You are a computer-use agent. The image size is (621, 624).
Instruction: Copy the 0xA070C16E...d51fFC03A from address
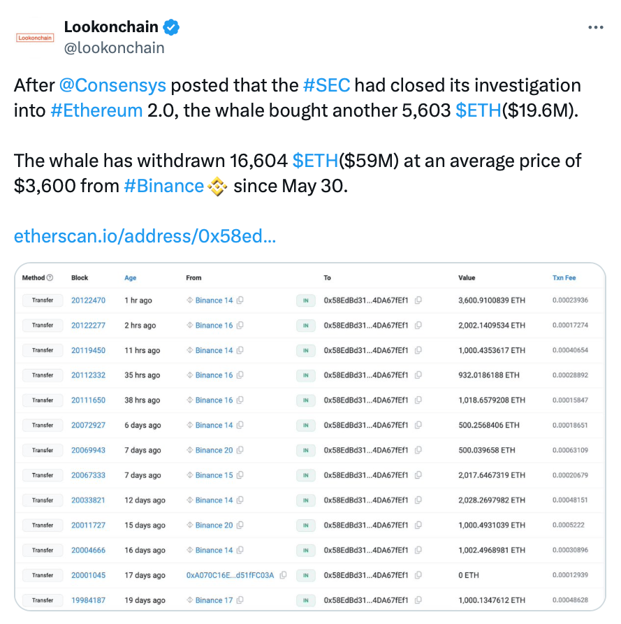pyautogui.click(x=283, y=576)
